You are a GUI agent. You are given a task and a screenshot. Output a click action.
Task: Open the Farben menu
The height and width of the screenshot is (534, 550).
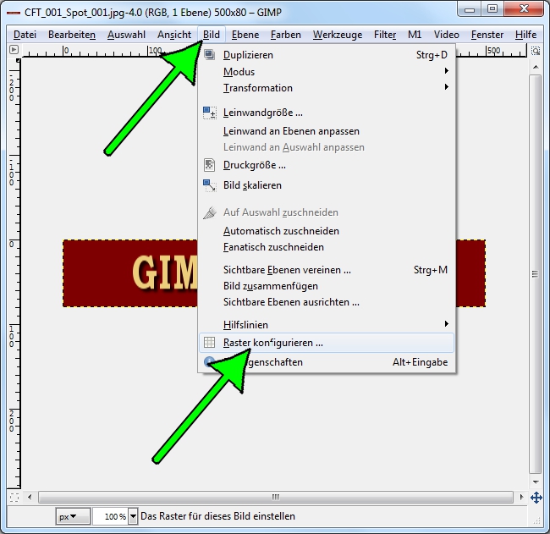pos(286,35)
